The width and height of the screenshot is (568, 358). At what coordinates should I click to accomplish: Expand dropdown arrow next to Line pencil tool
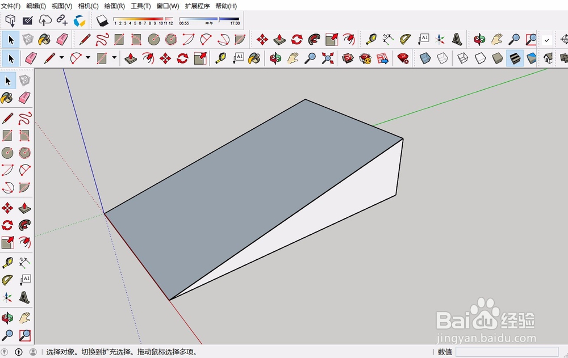61,57
